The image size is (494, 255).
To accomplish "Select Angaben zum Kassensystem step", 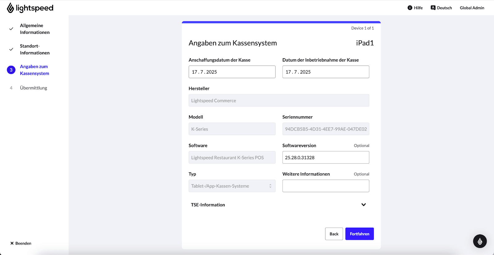I will (34, 70).
